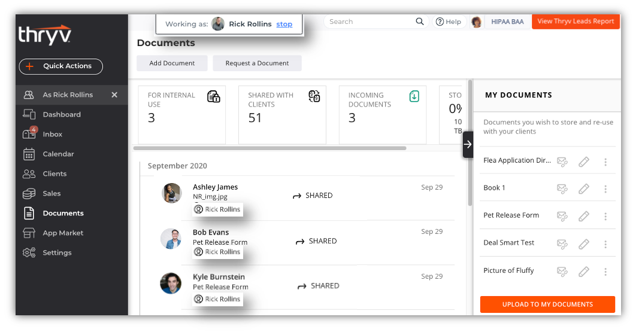Click For Internal Use lock-document icon
The width and height of the screenshot is (642, 332).
(x=214, y=96)
